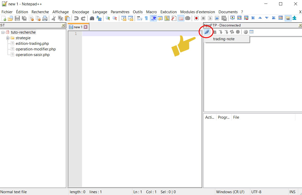Click the Redo arrow icon
The height and width of the screenshot is (195, 302).
[x=83, y=18]
